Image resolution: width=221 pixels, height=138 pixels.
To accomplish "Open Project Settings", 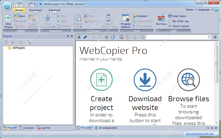I will [32, 21].
